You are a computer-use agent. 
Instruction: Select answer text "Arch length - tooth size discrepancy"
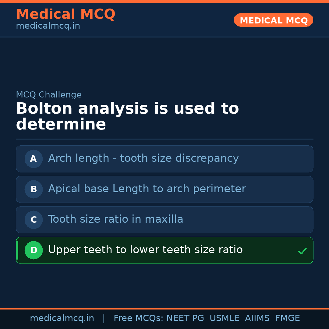click(x=143, y=158)
